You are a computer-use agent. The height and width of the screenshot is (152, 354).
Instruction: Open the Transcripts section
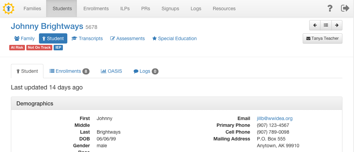click(87, 38)
